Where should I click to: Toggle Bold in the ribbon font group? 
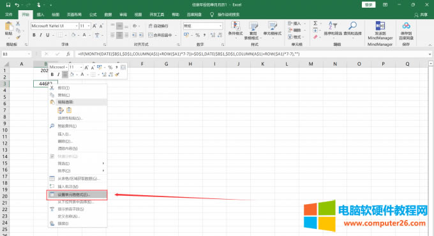[x=34, y=35]
